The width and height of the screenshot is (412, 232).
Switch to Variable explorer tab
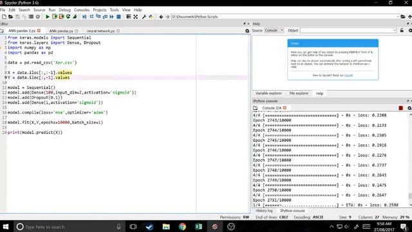(268, 93)
